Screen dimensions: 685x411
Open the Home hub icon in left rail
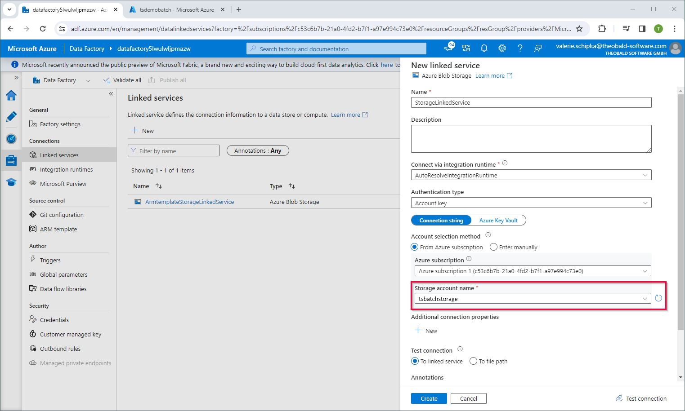pyautogui.click(x=11, y=95)
